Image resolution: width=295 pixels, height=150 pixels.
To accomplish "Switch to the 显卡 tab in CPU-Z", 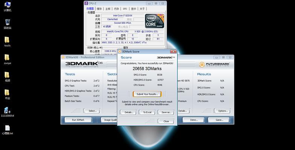I will click(134, 9).
